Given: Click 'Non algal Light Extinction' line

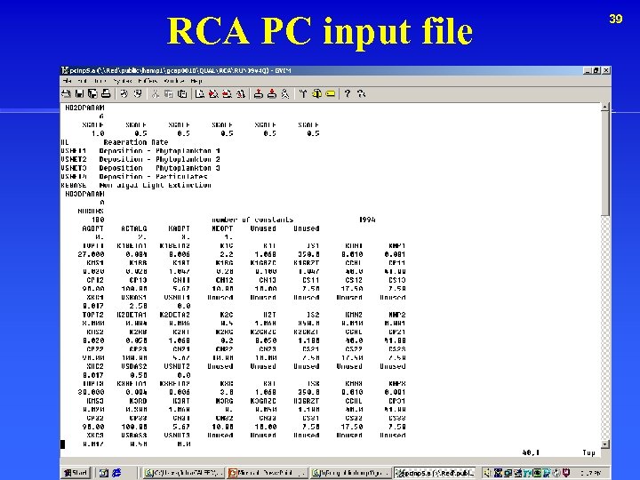Looking at the screenshot, I should 155,185.
